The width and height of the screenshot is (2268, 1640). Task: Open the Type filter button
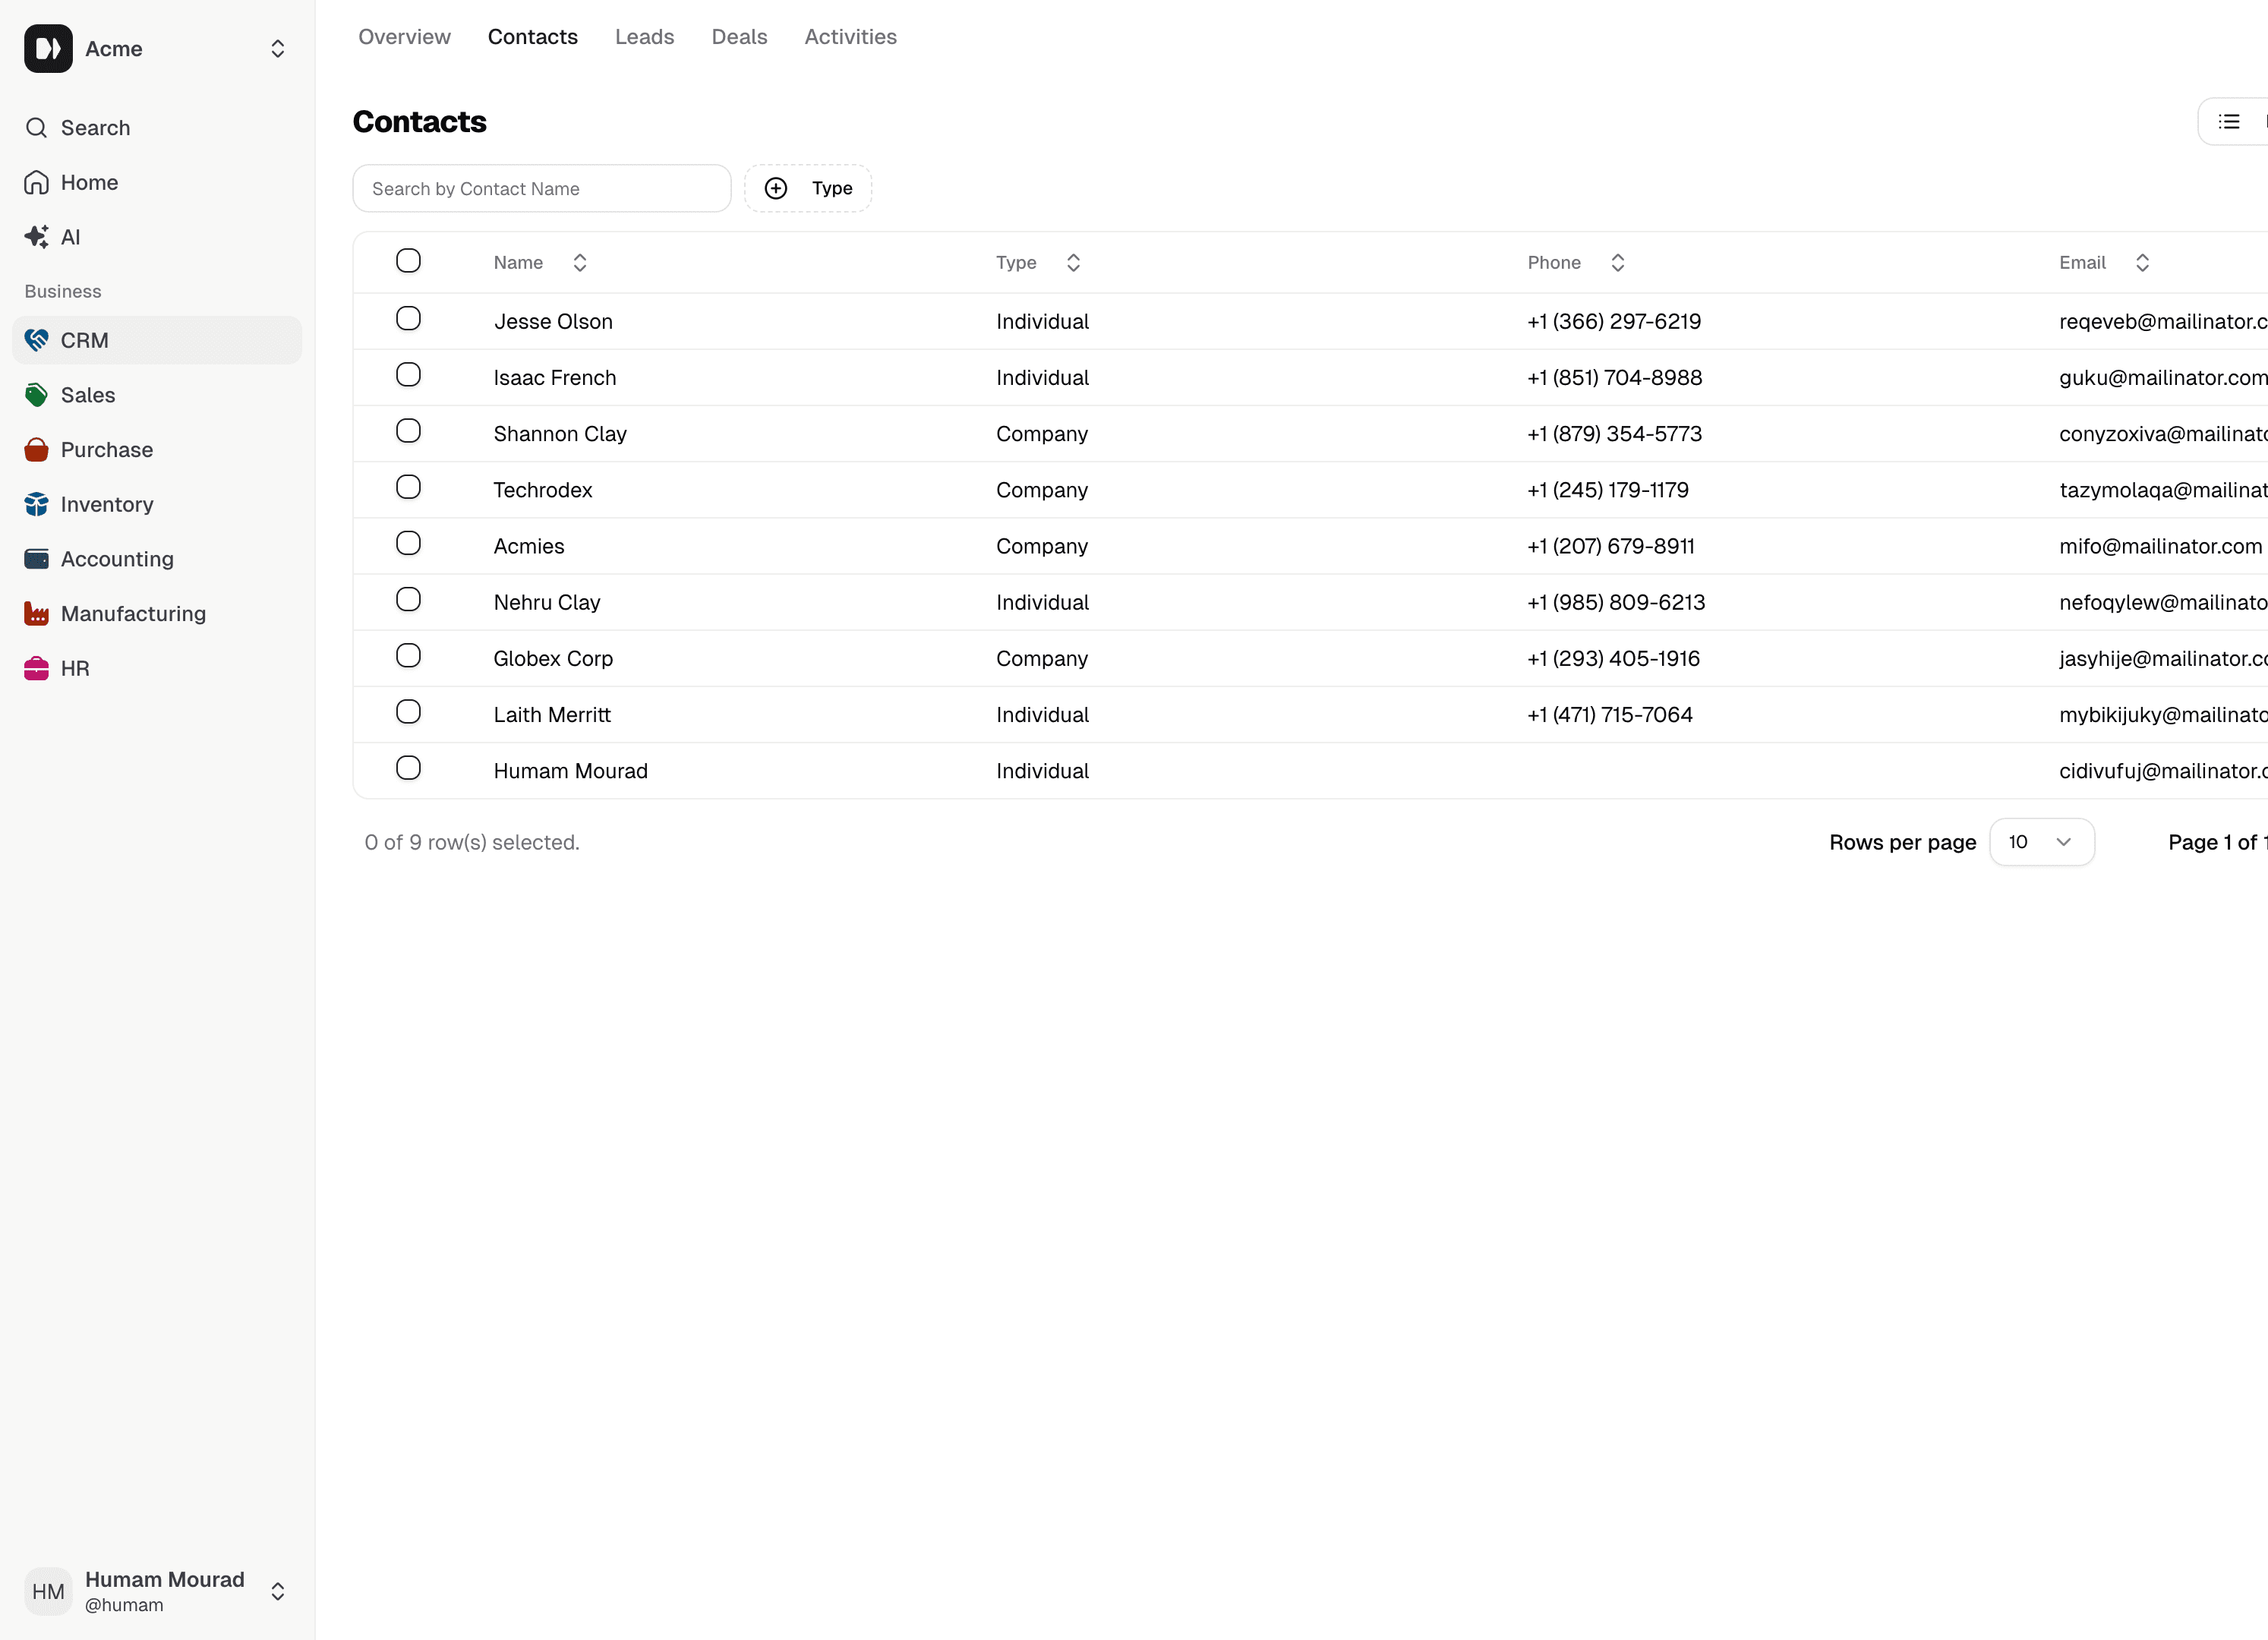point(808,188)
